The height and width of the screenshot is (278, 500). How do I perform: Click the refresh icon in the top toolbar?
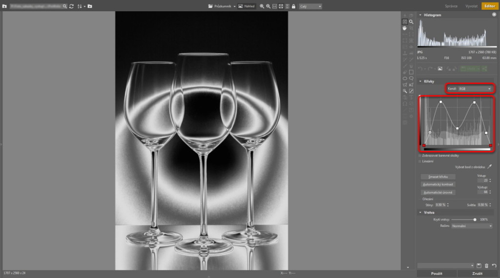coord(71,6)
